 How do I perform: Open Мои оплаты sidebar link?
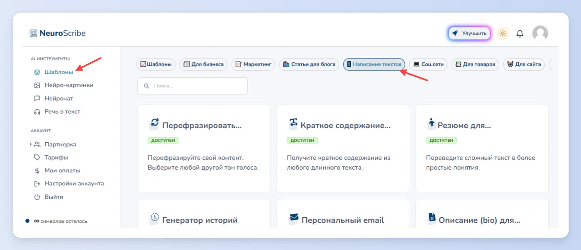pos(62,170)
